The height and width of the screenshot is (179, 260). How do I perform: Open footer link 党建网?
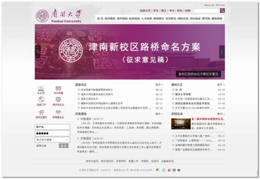pos(145,161)
